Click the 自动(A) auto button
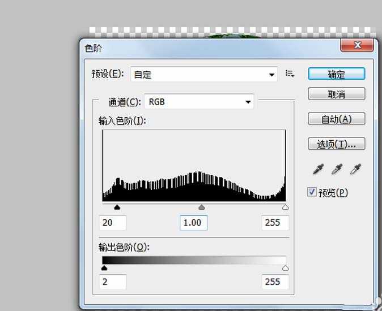Viewport: 382px width, 311px height. pos(336,119)
